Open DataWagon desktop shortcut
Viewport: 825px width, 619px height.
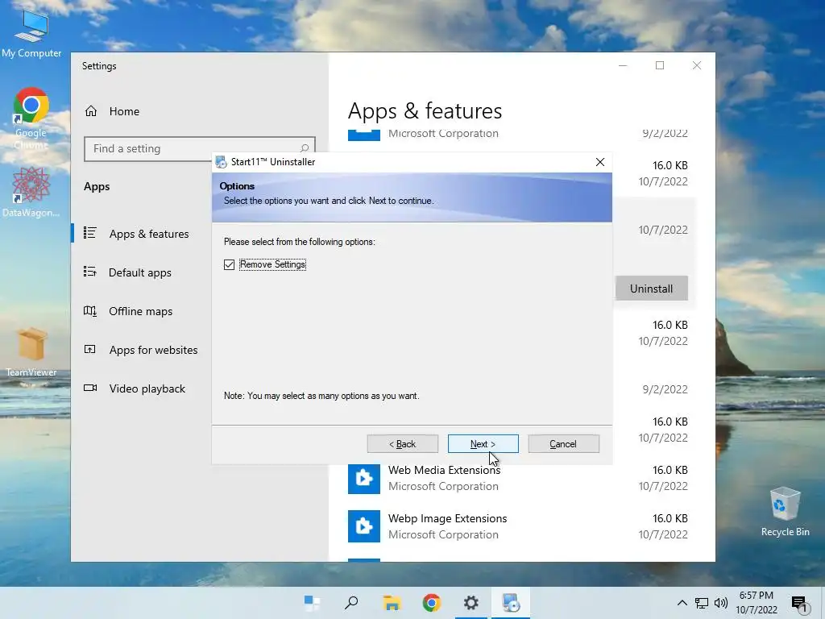pyautogui.click(x=31, y=192)
